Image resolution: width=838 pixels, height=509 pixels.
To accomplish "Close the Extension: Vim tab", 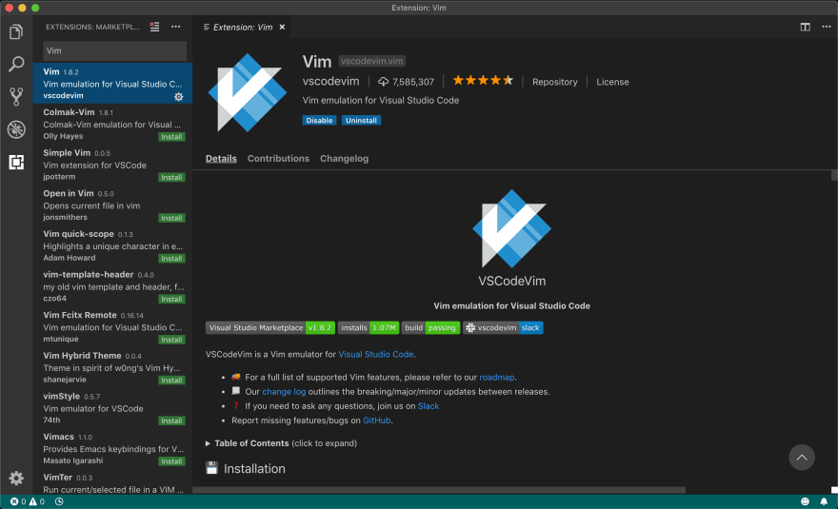I will click(x=282, y=28).
